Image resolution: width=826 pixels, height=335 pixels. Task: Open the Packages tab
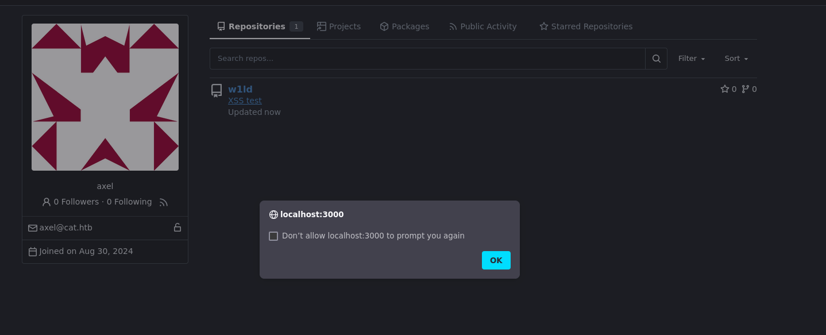point(404,26)
